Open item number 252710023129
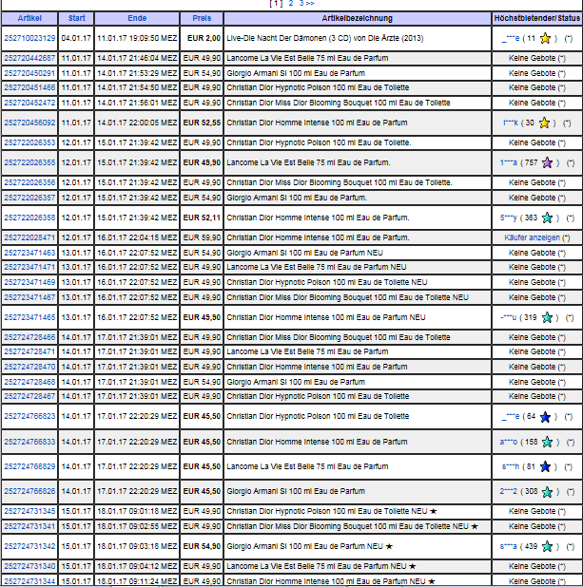The image size is (583, 587). pyautogui.click(x=29, y=38)
